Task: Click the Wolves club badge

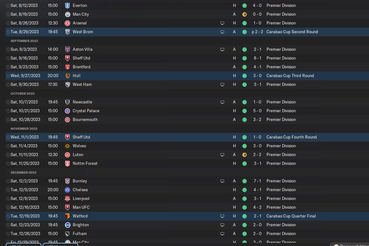Action: point(67,146)
